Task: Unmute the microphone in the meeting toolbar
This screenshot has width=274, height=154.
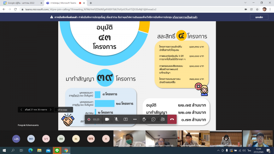Action: pyautogui.click(x=116, y=119)
